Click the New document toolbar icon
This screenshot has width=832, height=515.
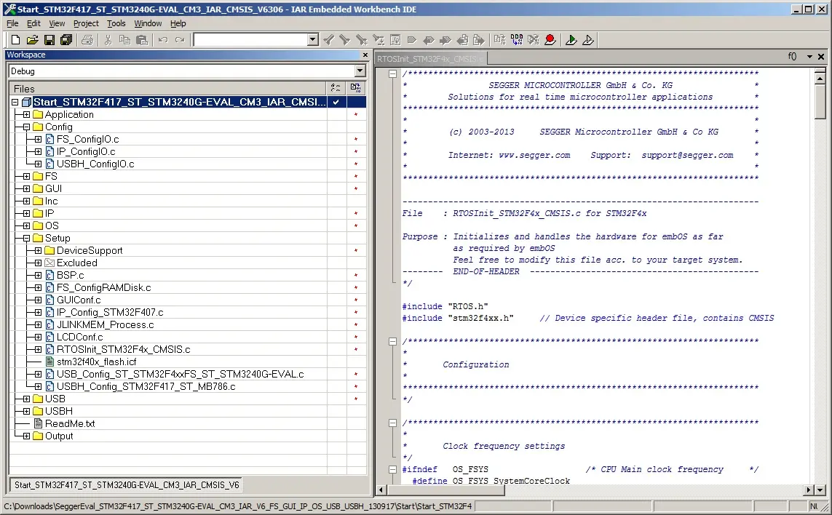(x=15, y=40)
